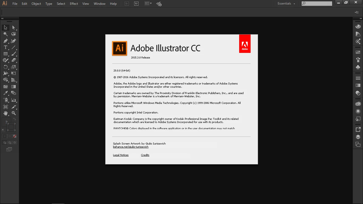
Task: Open the Asset Export panel
Action: pos(358,130)
